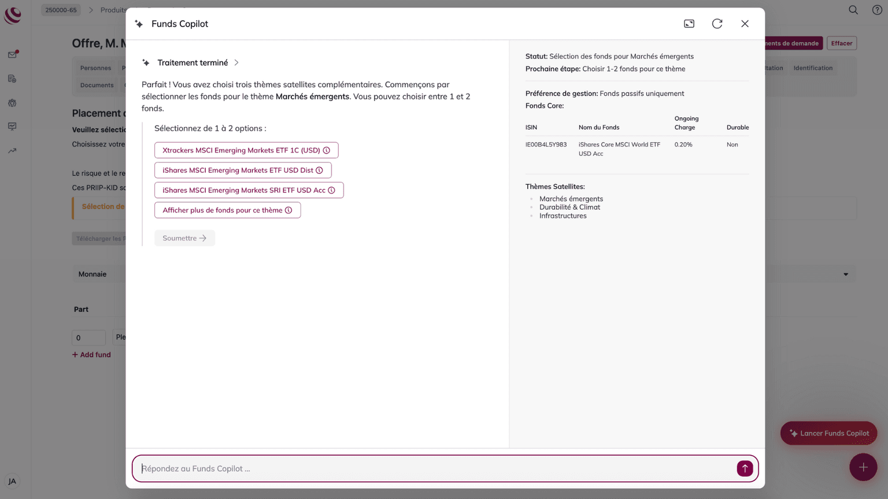The height and width of the screenshot is (499, 888).
Task: Click the search icon in top bar
Action: tap(853, 10)
